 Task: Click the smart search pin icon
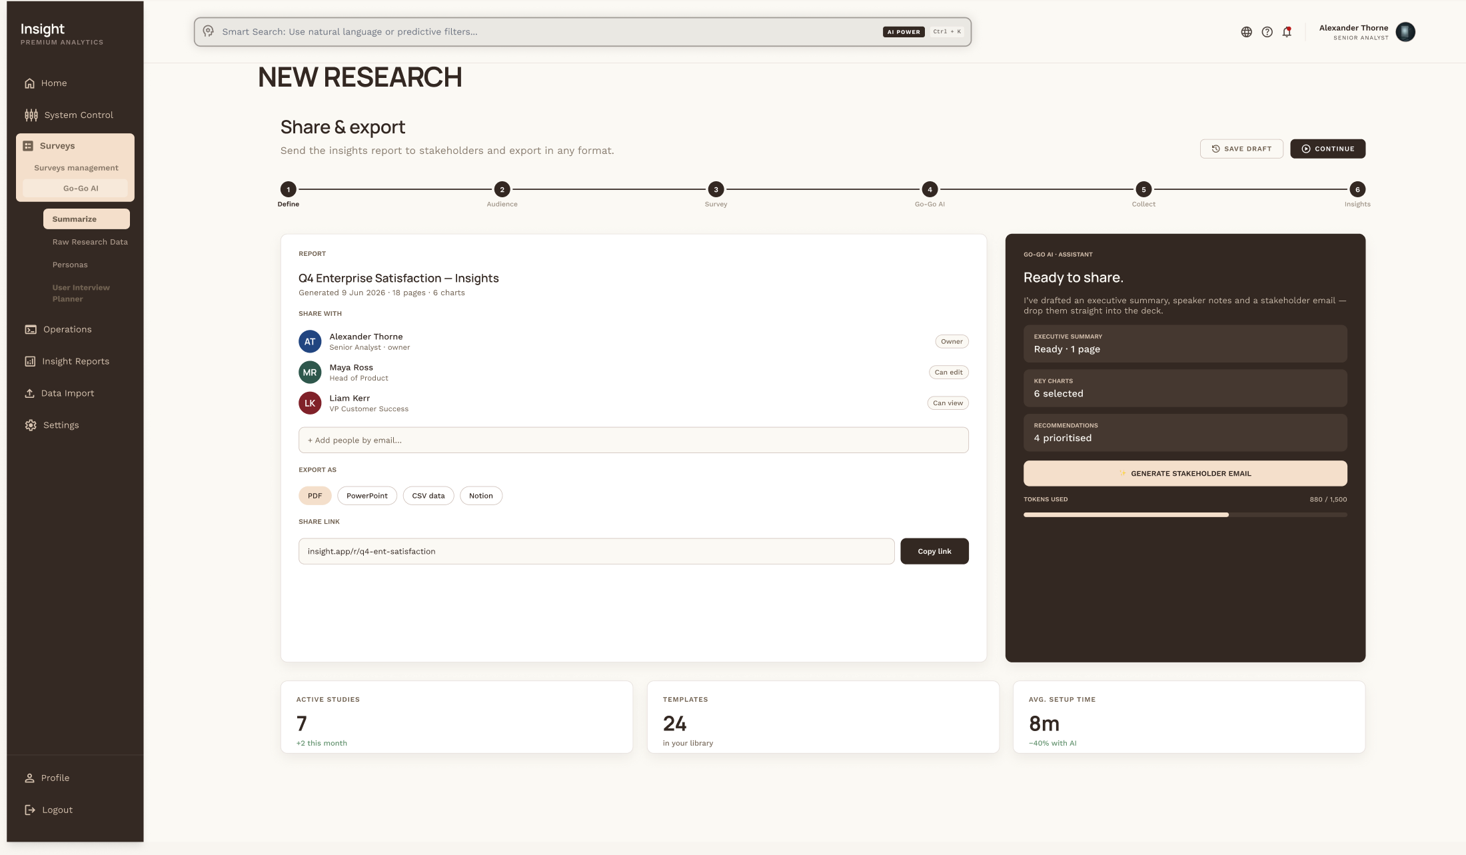[209, 31]
